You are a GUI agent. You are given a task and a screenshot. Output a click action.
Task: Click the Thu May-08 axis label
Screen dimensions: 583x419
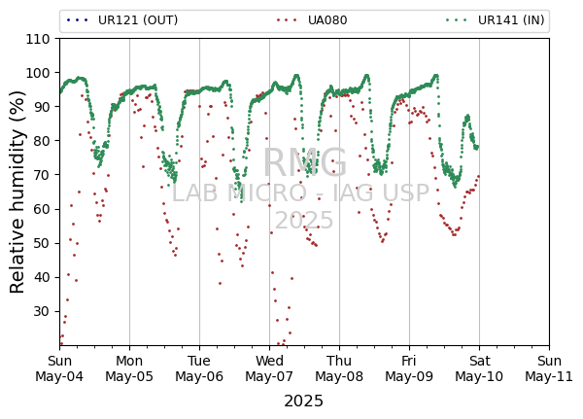[x=339, y=368]
